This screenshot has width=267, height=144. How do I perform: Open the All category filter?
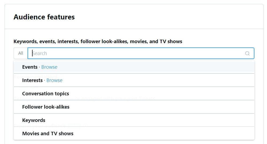[21, 53]
